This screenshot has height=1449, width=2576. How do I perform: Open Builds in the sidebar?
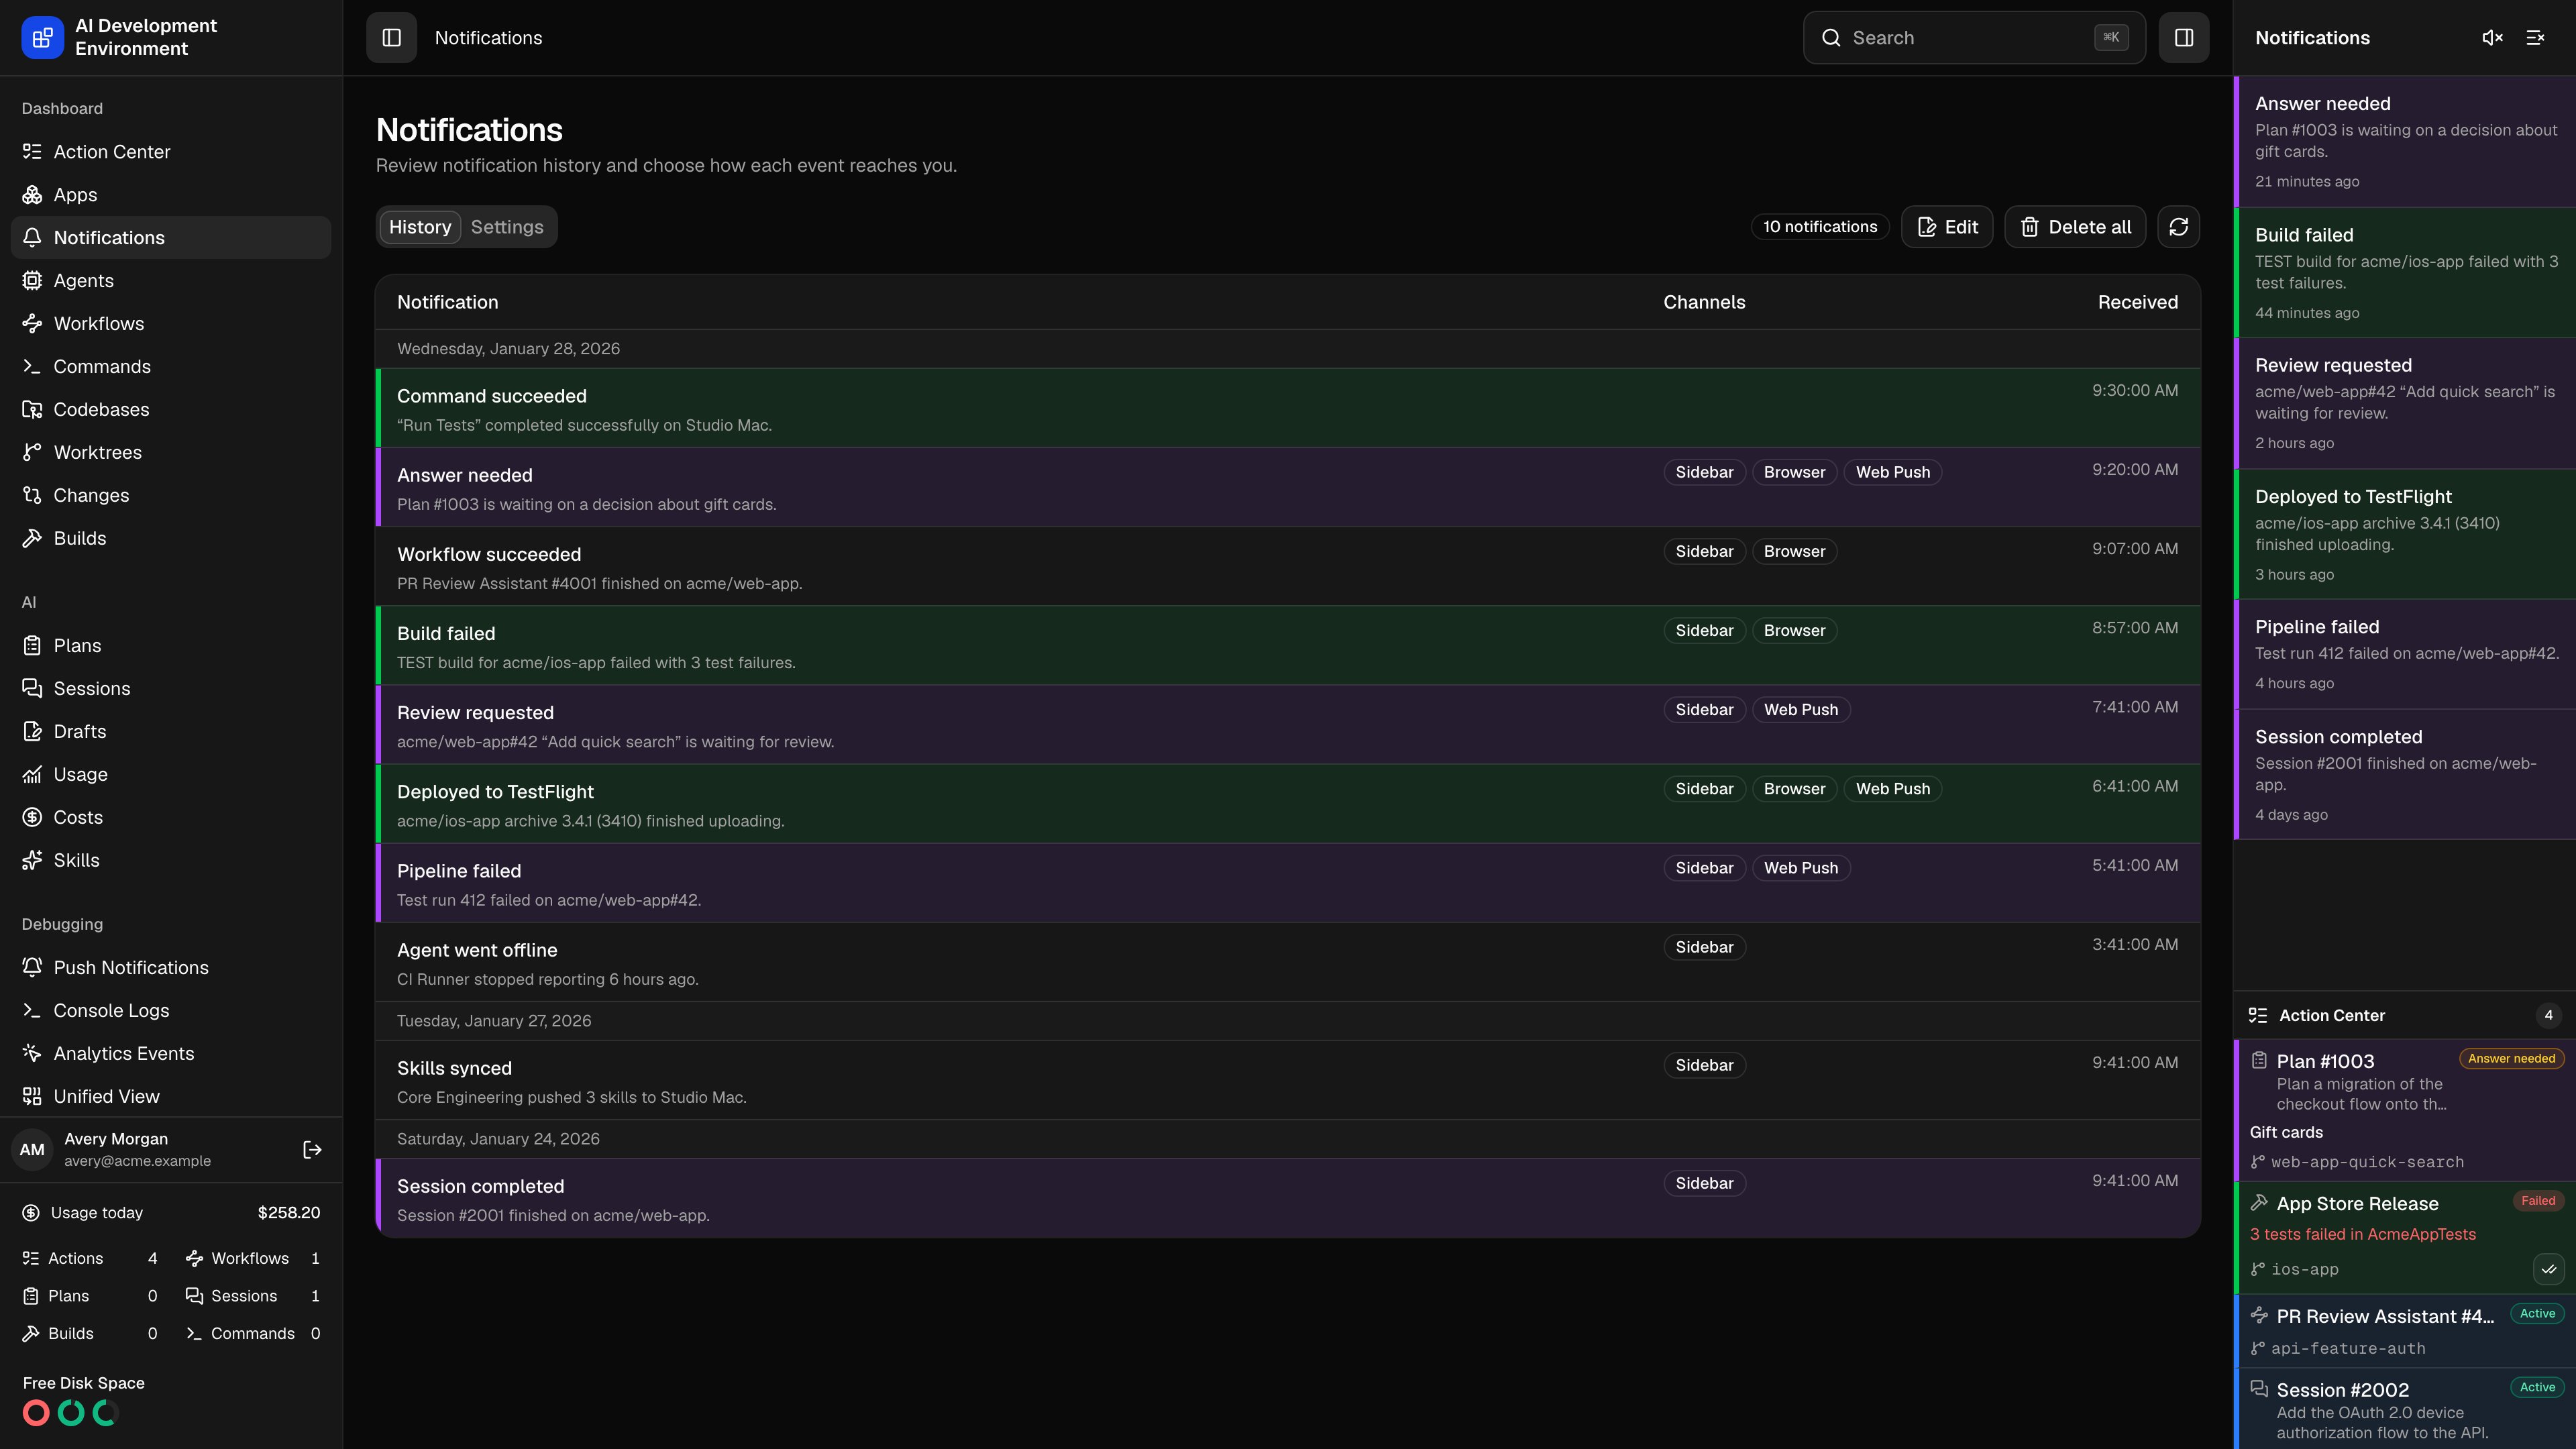click(171, 539)
